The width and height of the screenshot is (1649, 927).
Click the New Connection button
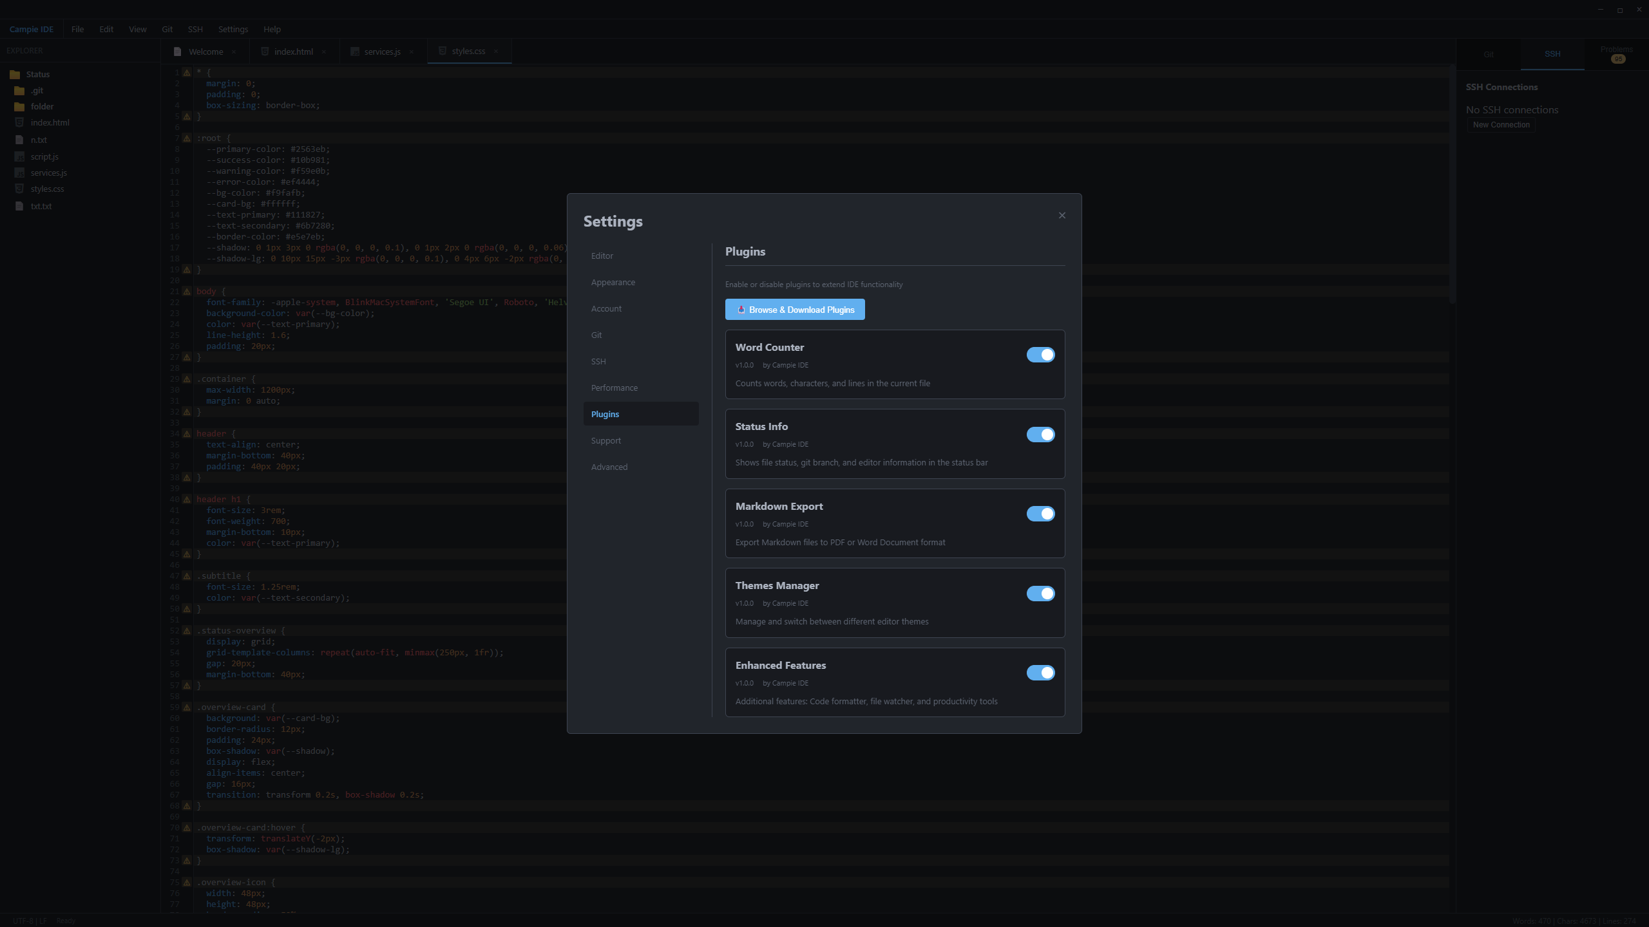point(1501,125)
